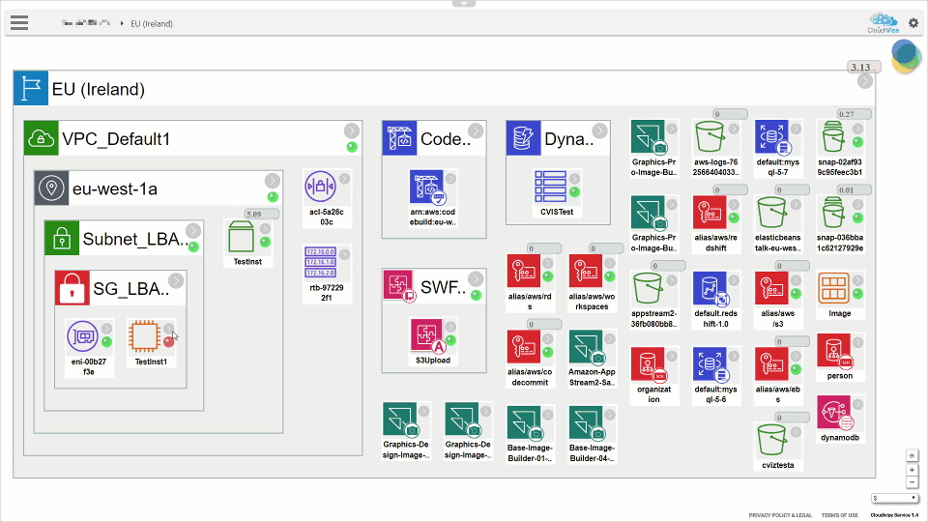
Task: Select the elasticbeanstalk-eu-wes.. bucket icon
Action: (x=771, y=213)
